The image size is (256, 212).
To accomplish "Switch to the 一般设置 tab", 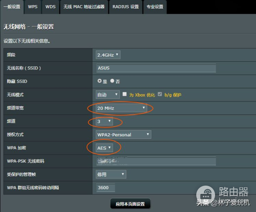I will [12, 7].
